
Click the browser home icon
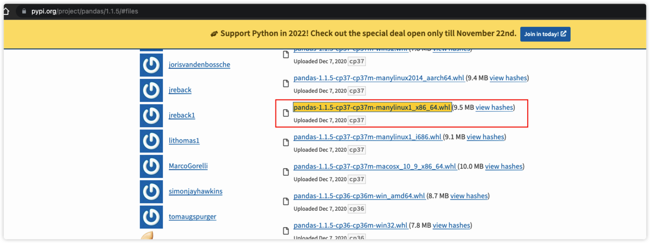tap(6, 11)
